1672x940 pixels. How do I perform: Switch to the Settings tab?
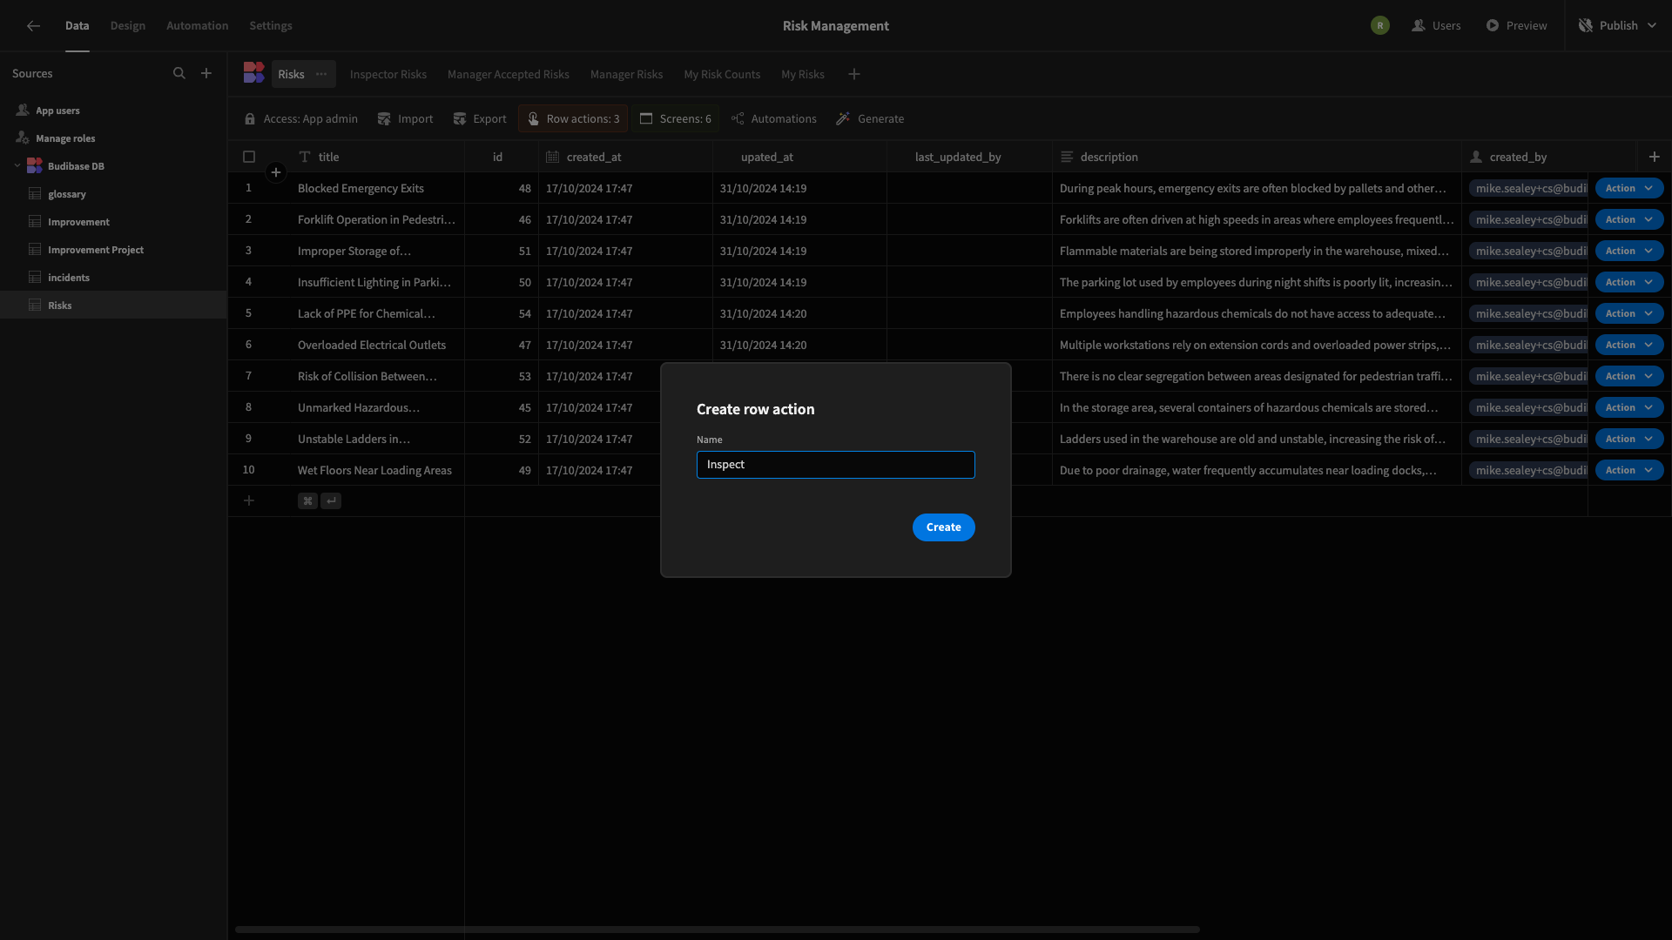click(x=271, y=26)
